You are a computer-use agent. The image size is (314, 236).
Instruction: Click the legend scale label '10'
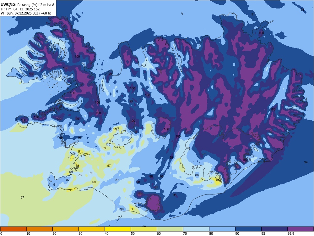(x=28, y=233)
